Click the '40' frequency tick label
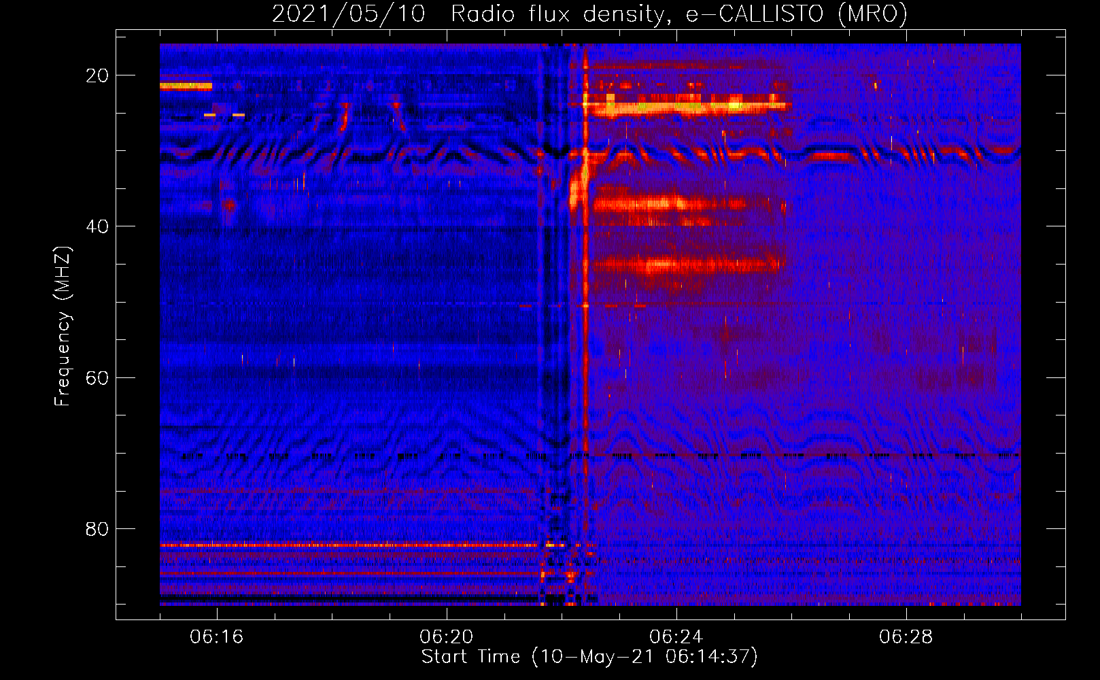1100x680 pixels. click(x=97, y=226)
